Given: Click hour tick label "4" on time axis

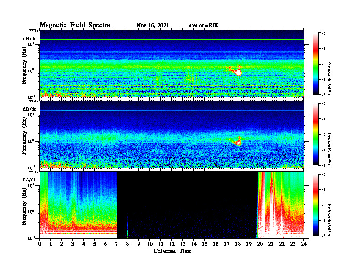Looking at the screenshot, I should tap(84, 244).
